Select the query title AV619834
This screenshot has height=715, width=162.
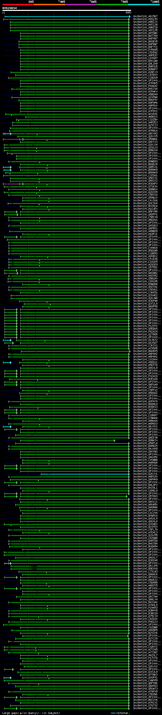9,8
